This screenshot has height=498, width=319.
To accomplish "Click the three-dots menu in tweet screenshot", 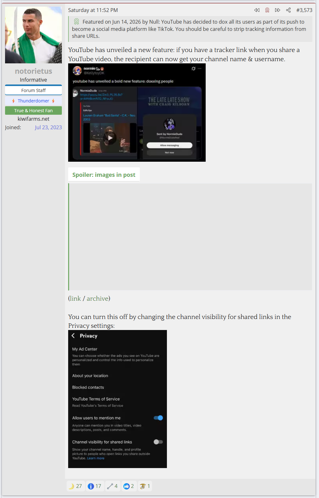I will pos(199,68).
